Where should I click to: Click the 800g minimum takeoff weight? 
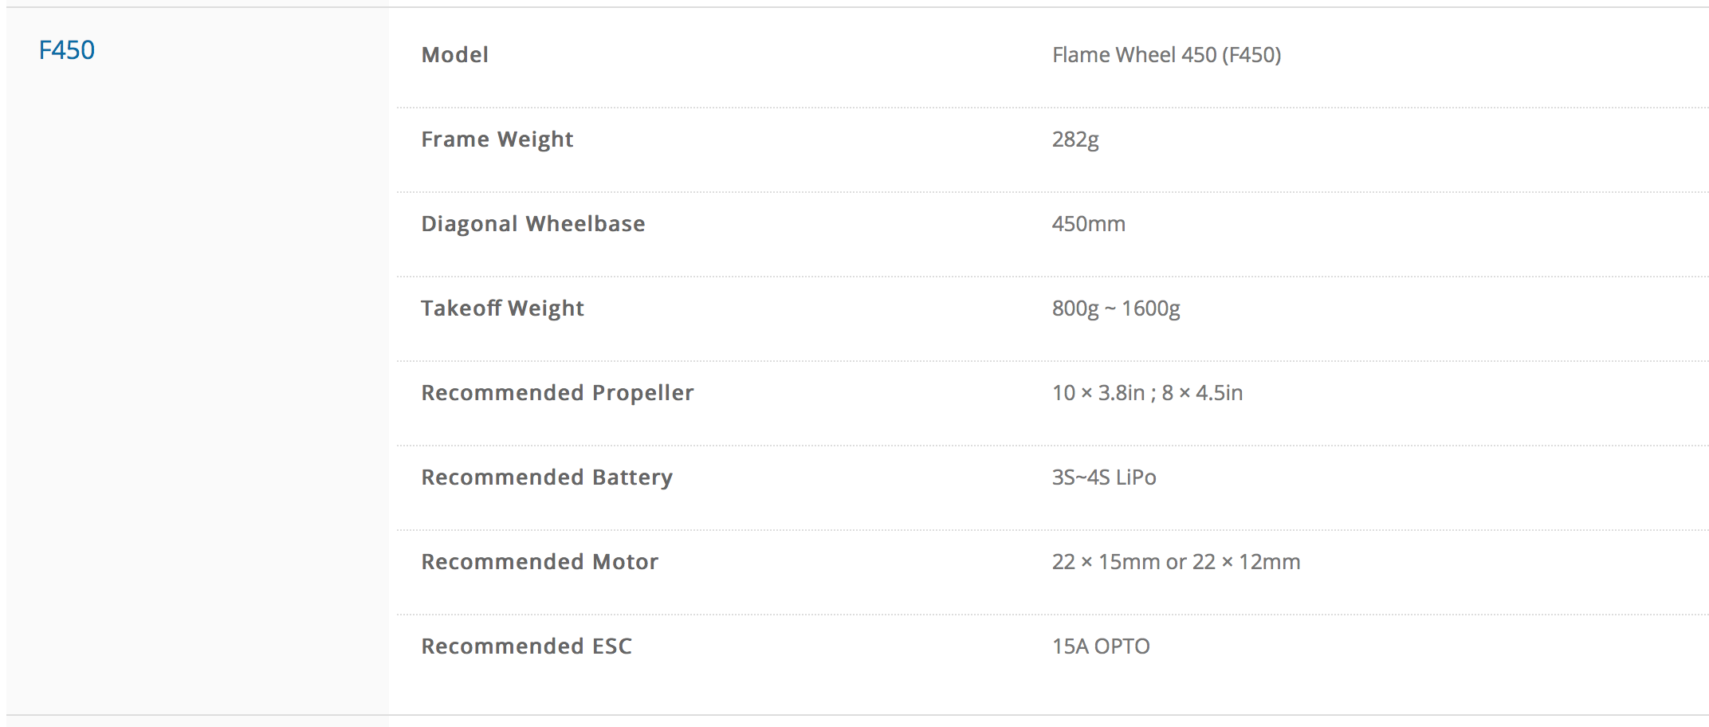coord(1075,308)
